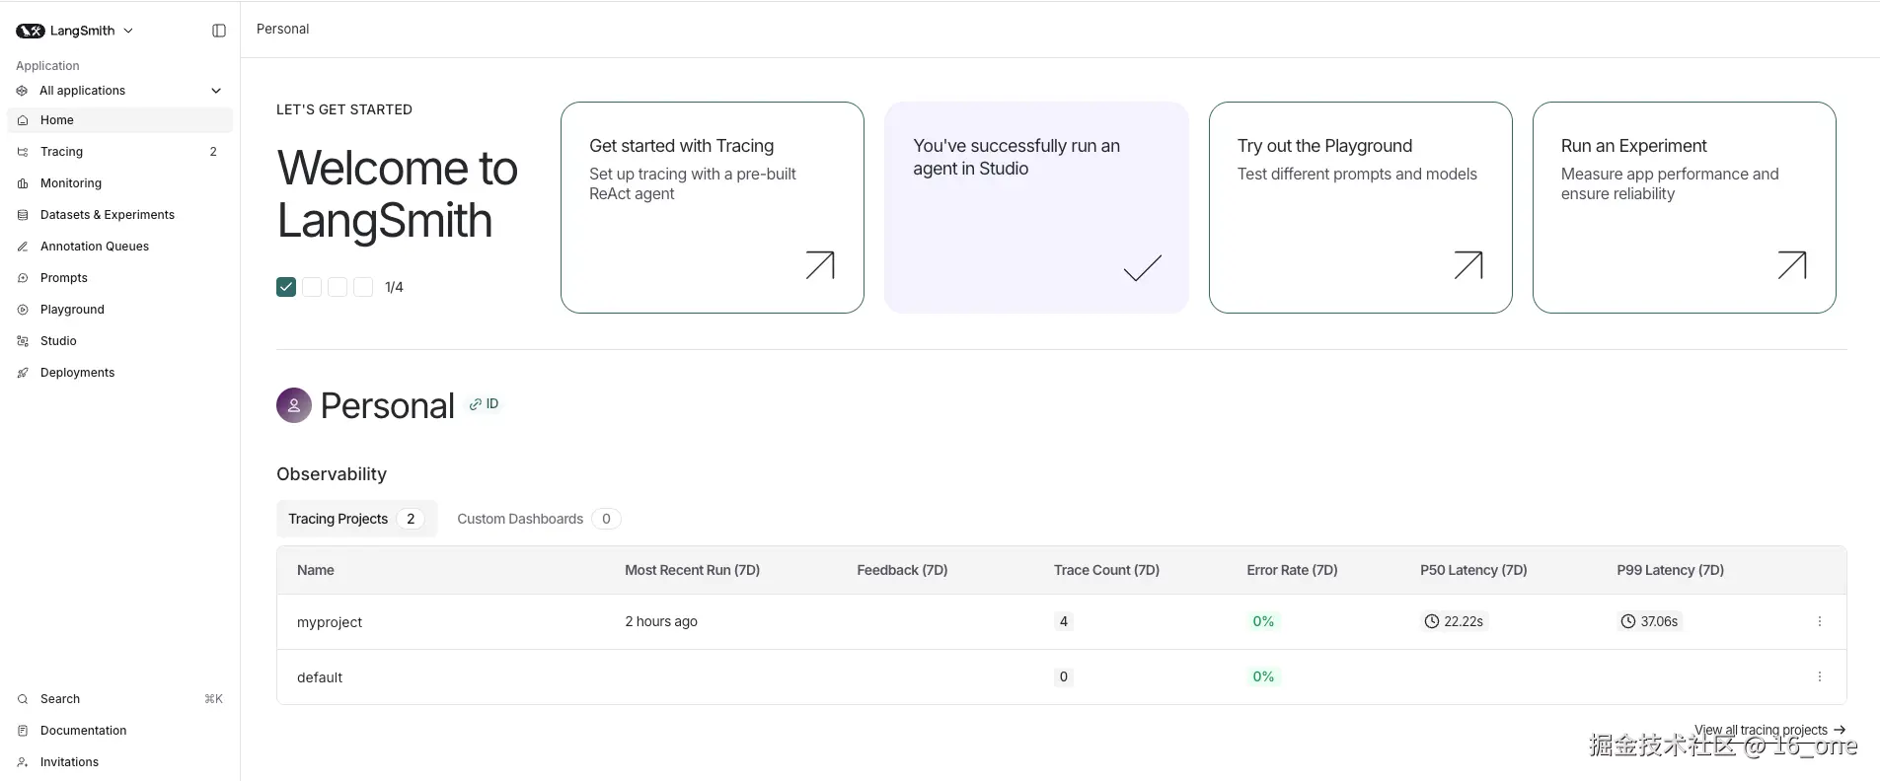Click the Feedback (7D) column header
This screenshot has width=1880, height=781.
(x=902, y=570)
